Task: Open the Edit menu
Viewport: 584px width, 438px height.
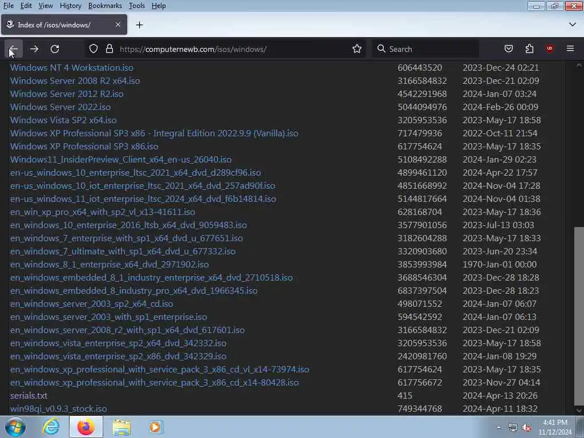Action: (26, 6)
